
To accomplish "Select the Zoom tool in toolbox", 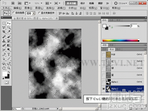I will (x=9, y=68).
